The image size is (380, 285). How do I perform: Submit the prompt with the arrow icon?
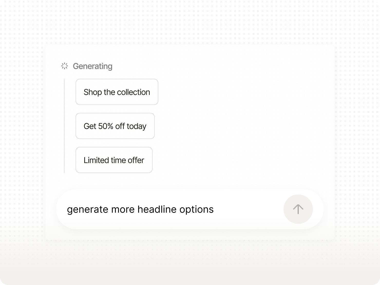click(x=298, y=209)
